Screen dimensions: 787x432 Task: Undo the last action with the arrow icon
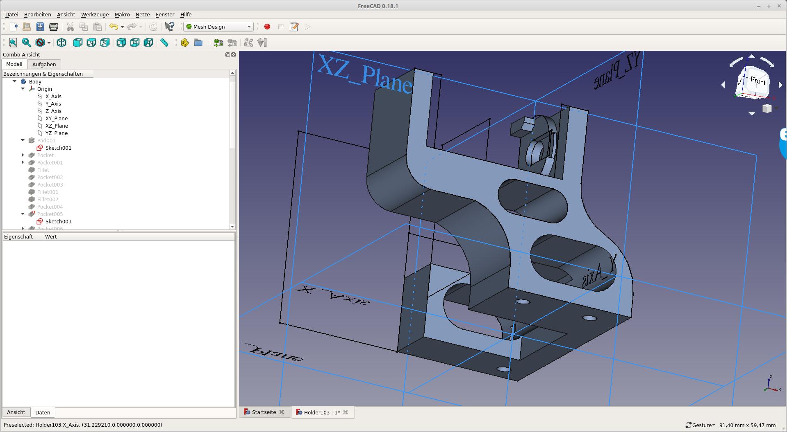tap(114, 27)
